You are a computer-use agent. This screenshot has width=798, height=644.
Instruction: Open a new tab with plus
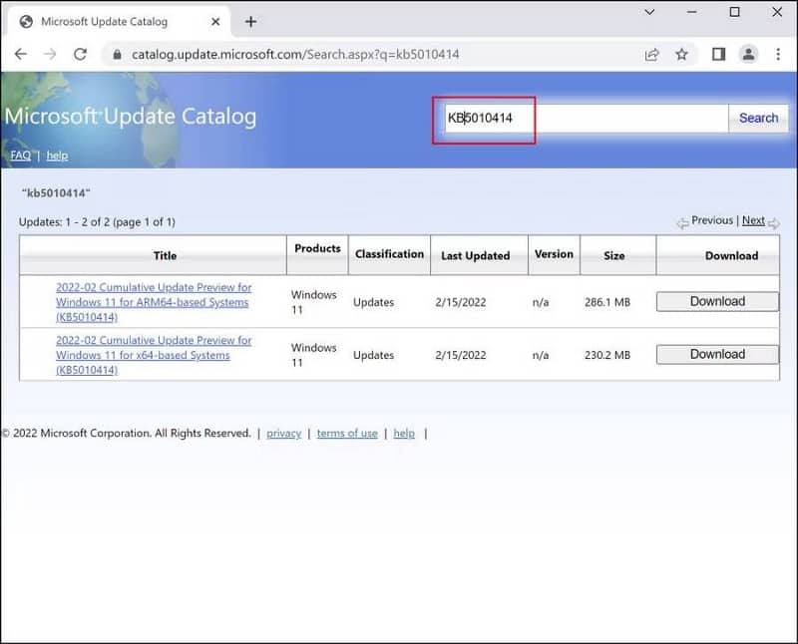[250, 22]
